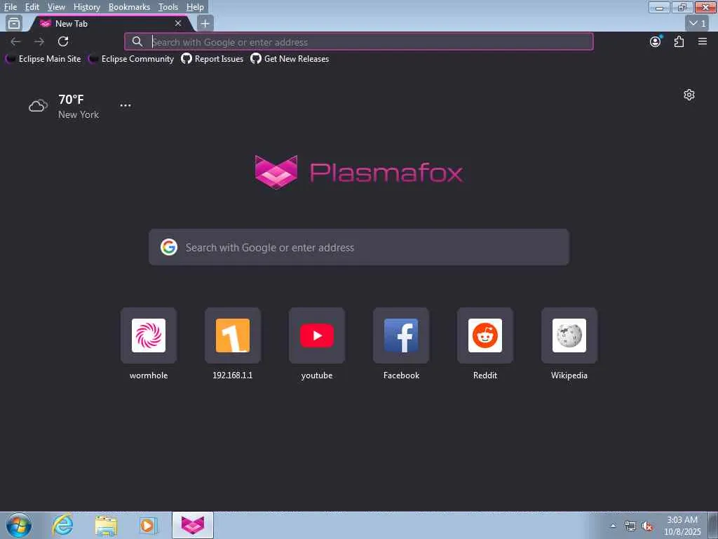
Task: Click the muted volume tray icon
Action: pyautogui.click(x=647, y=526)
